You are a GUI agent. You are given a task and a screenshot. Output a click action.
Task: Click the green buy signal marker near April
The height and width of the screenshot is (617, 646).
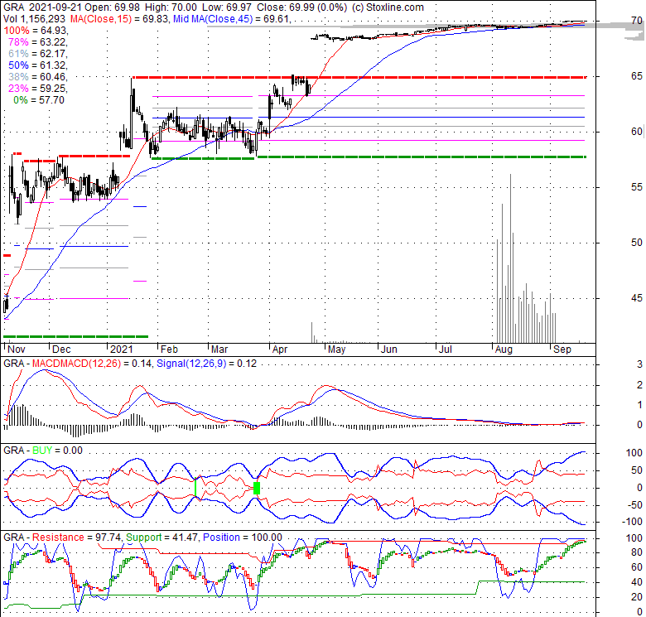click(257, 488)
